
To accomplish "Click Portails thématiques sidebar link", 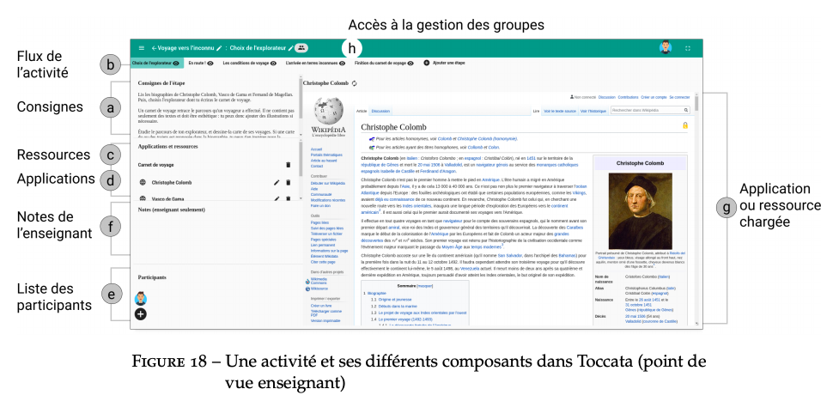I will click(x=326, y=155).
